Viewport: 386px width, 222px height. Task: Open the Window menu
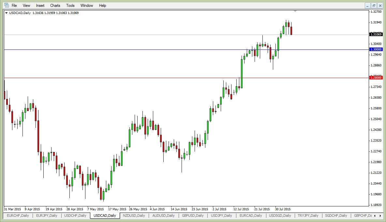86,6
